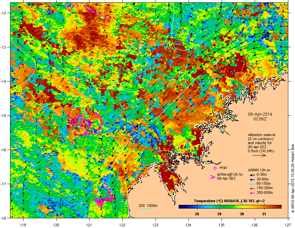Click the latitude axis label -18

click(4, 218)
